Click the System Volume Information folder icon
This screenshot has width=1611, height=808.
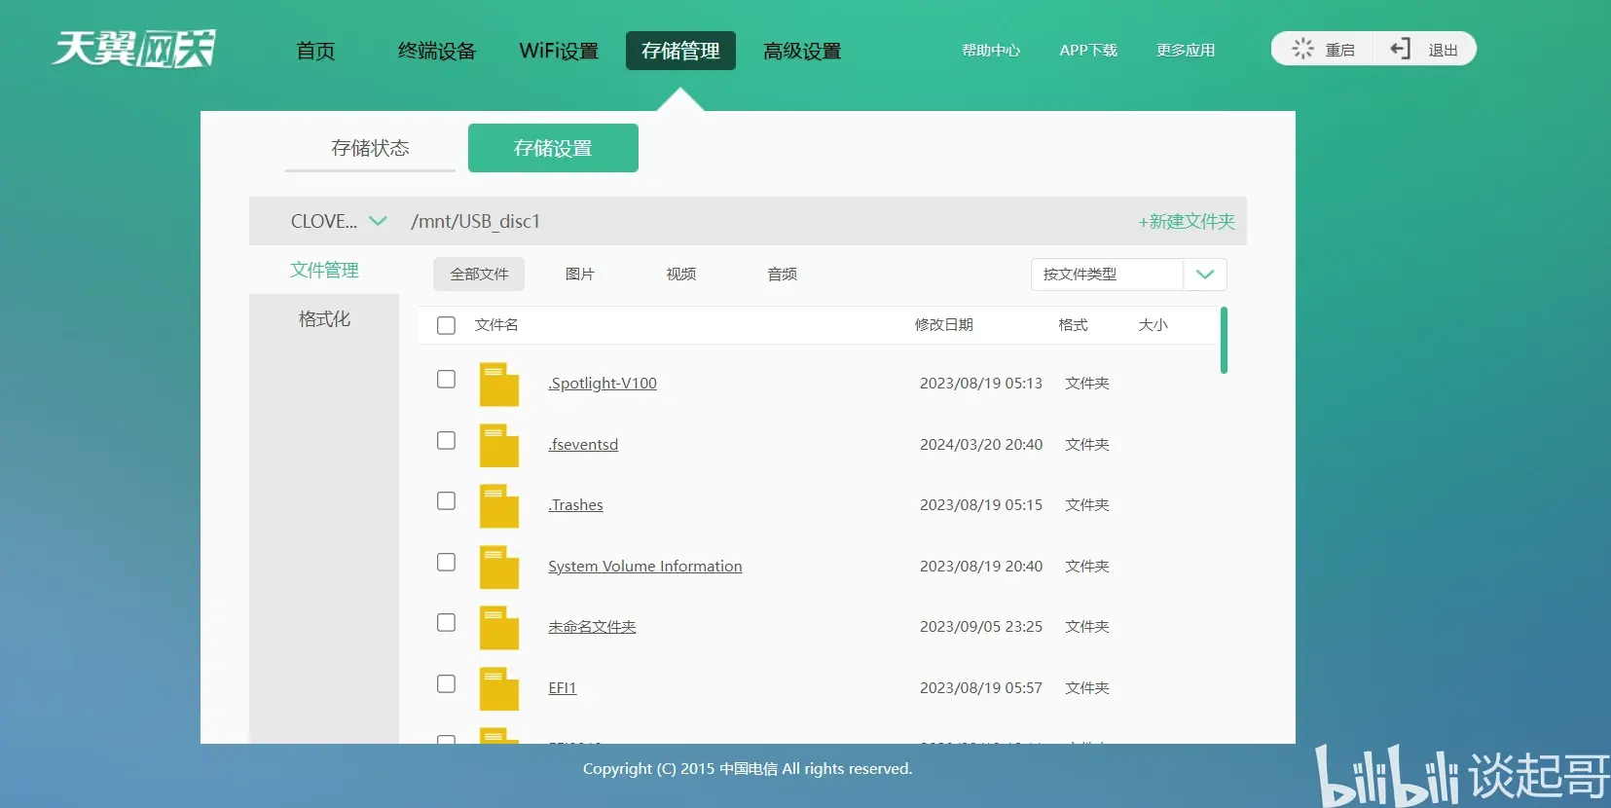click(498, 567)
